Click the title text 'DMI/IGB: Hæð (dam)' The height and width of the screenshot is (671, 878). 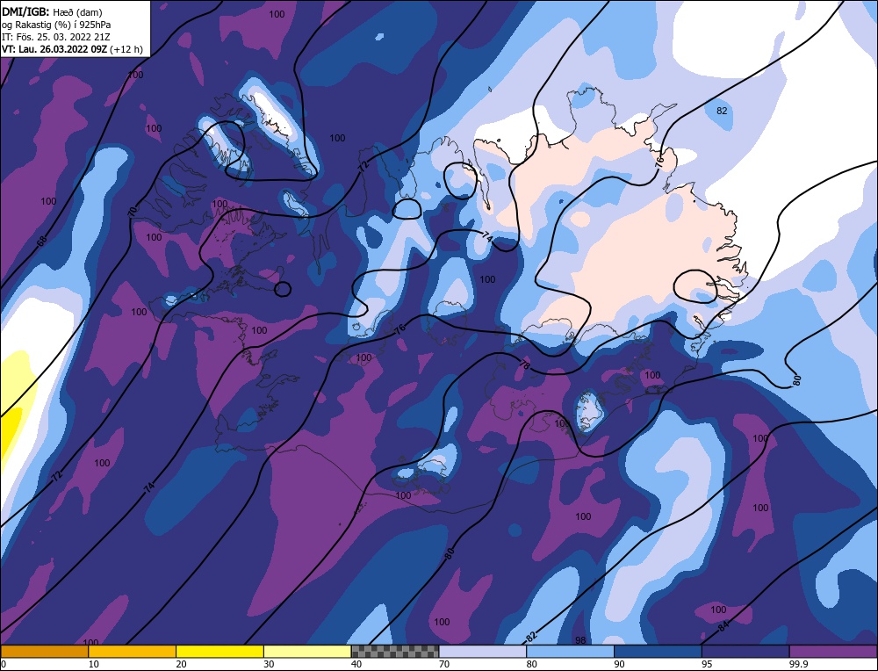pyautogui.click(x=52, y=11)
